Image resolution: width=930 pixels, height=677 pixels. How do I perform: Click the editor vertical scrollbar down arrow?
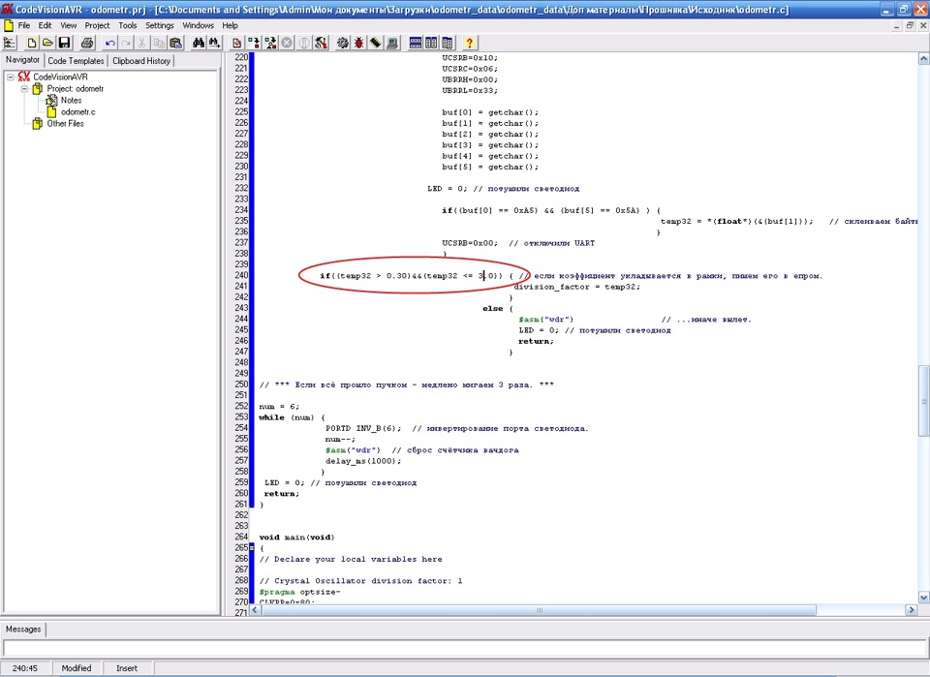[x=923, y=597]
